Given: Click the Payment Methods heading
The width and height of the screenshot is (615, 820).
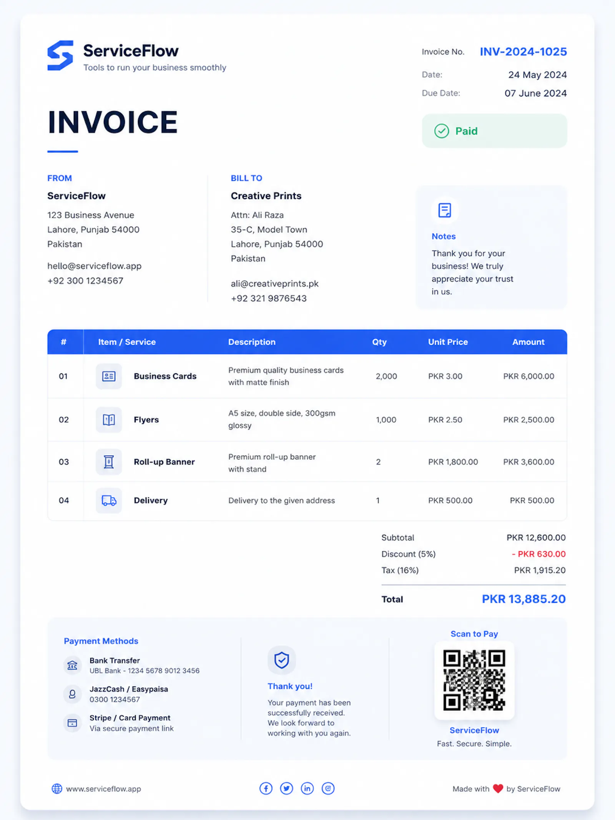Looking at the screenshot, I should pyautogui.click(x=101, y=641).
